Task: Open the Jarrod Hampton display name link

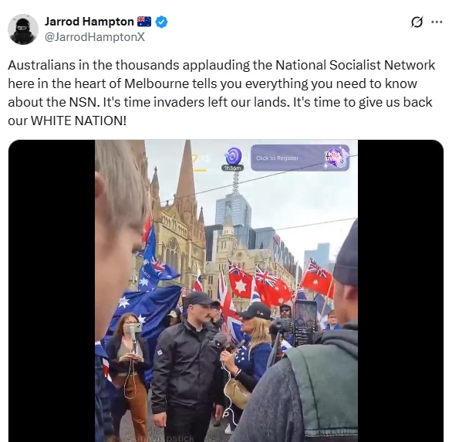Action: 89,22
